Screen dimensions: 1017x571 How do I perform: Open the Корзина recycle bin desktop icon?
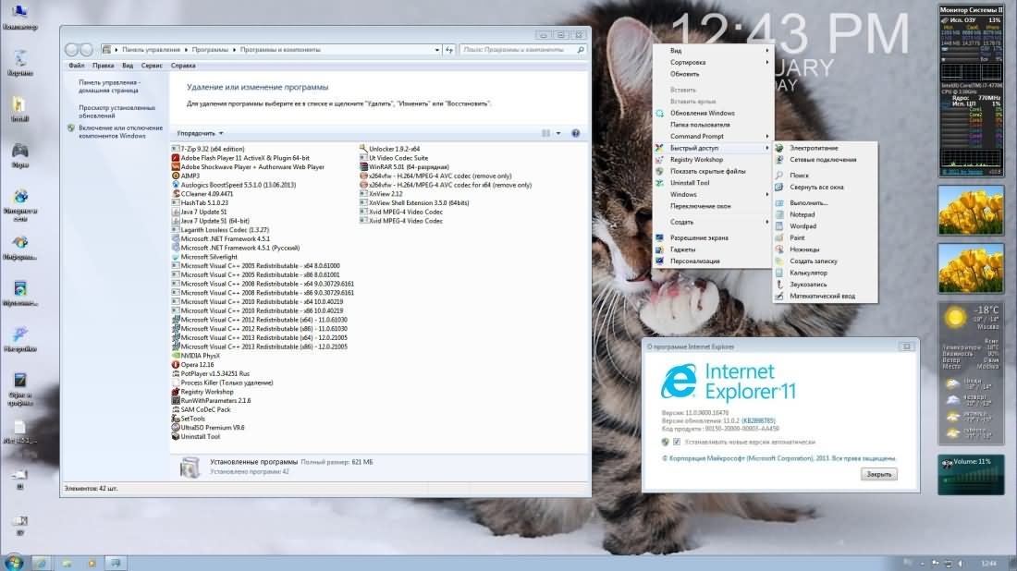coord(19,62)
